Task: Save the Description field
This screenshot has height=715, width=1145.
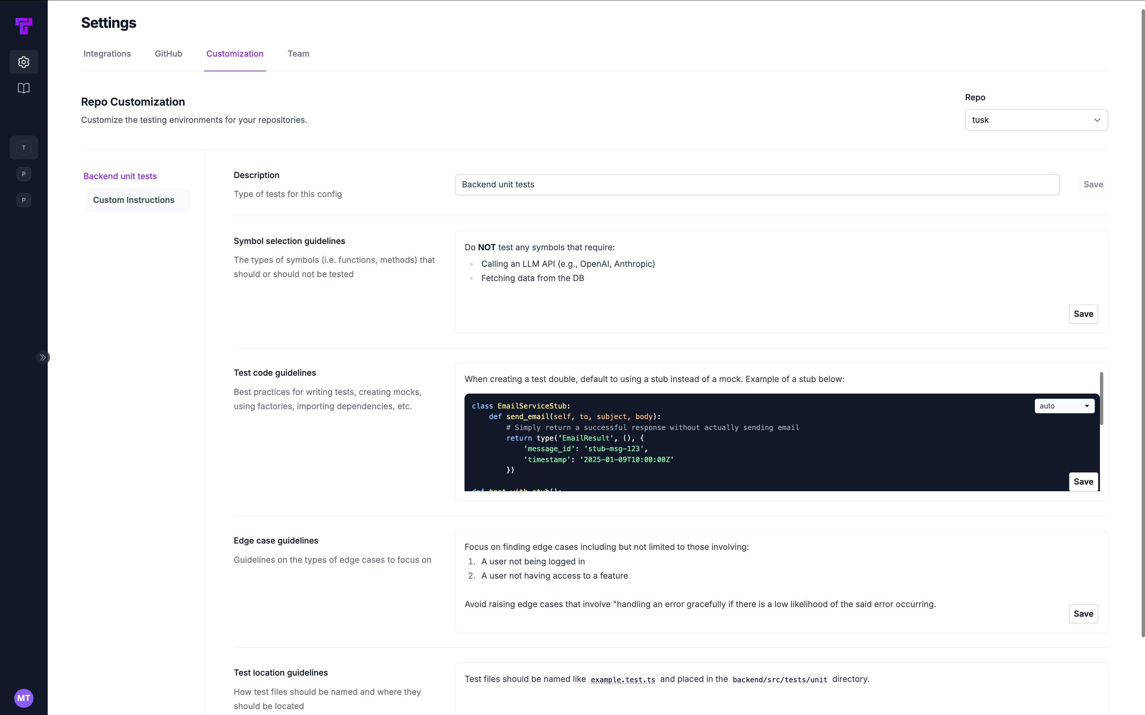Action: click(1093, 184)
